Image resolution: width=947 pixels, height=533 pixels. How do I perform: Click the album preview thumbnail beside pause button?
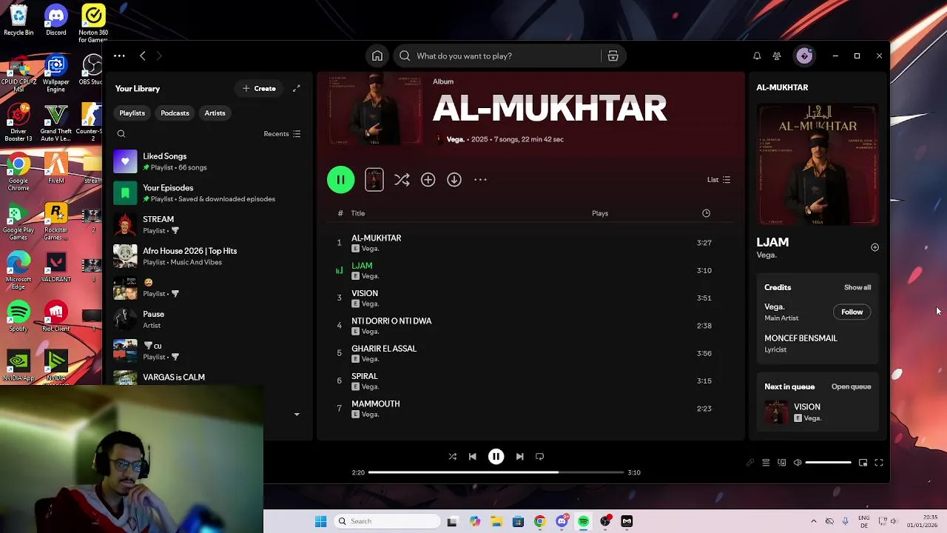[x=374, y=179]
